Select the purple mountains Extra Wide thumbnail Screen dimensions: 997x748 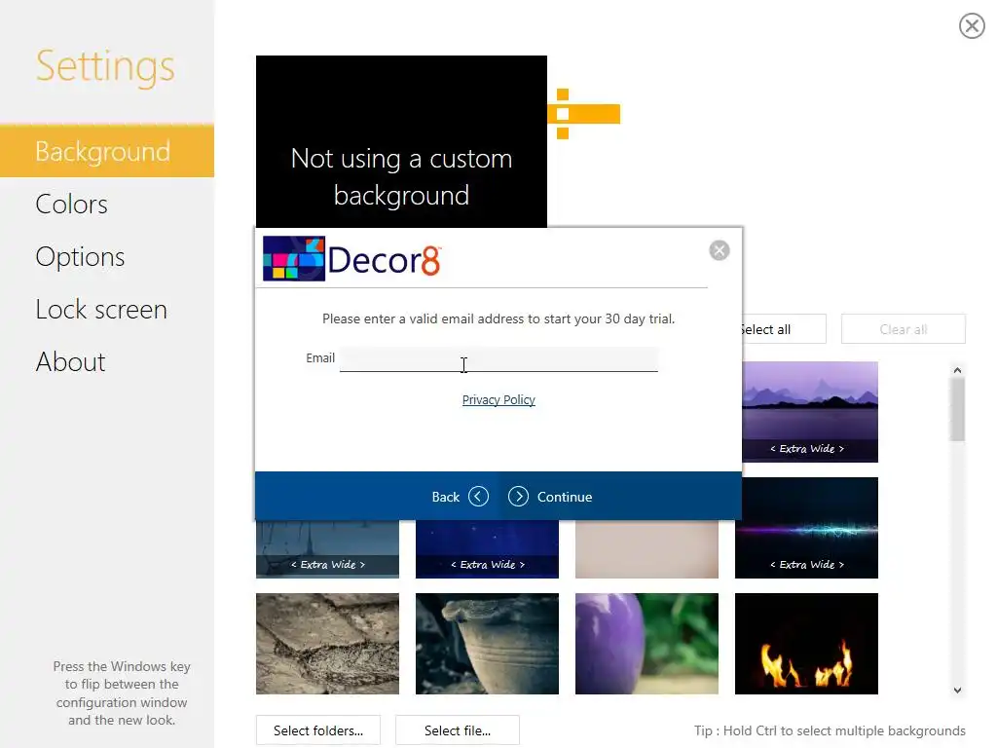[x=810, y=412]
